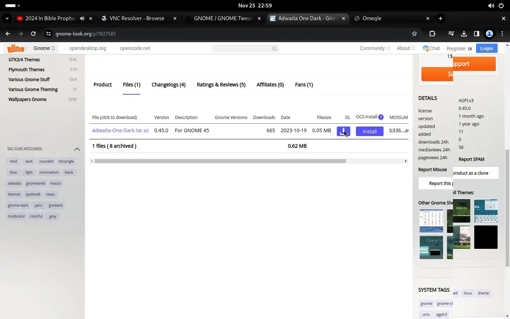The height and width of the screenshot is (319, 510).
Task: Open the Gnome site dropdown
Action: click(x=44, y=48)
